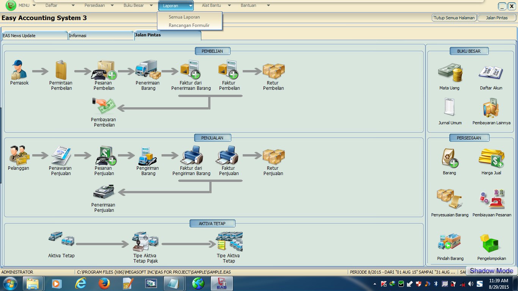Click the BUKU BESAR section header
The height and width of the screenshot is (291, 518).
pyautogui.click(x=469, y=51)
